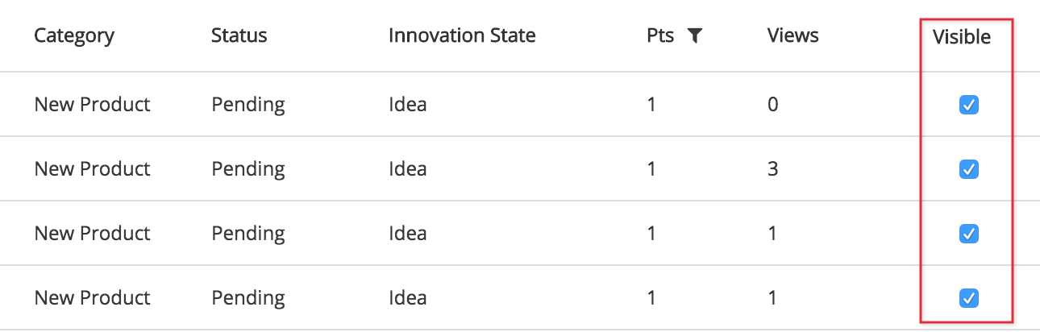The width and height of the screenshot is (1040, 332).
Task: Click Pending status in the second row
Action: tap(248, 169)
